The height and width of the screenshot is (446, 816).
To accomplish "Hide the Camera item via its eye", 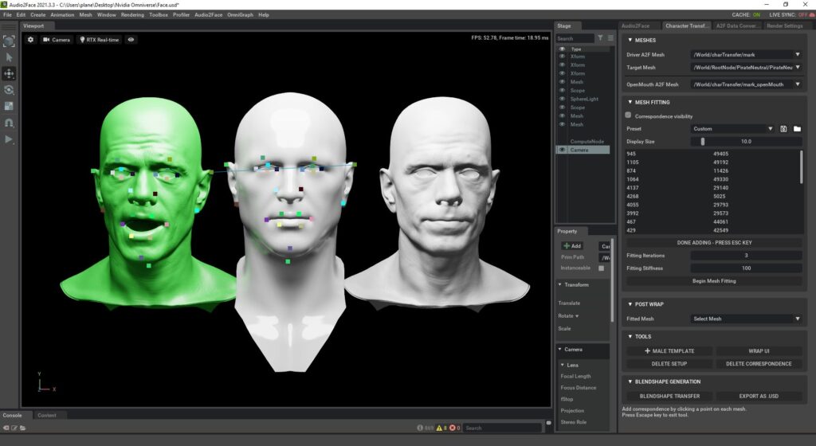I will point(562,150).
